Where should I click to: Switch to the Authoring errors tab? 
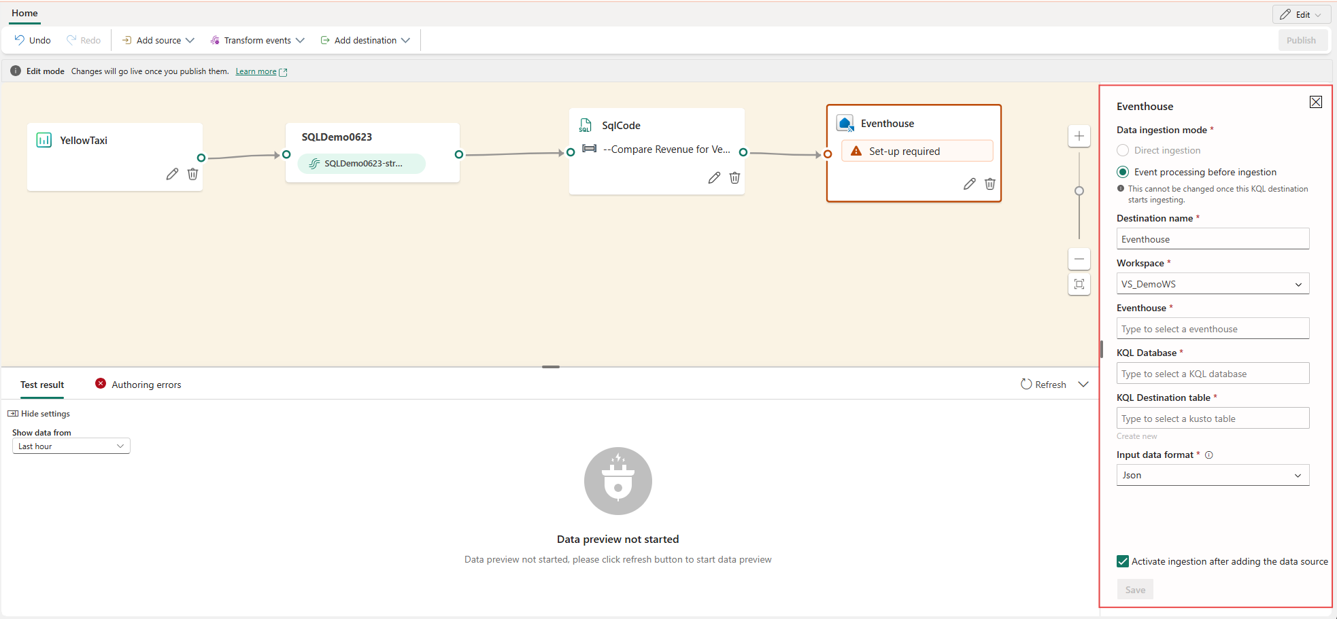tap(139, 385)
